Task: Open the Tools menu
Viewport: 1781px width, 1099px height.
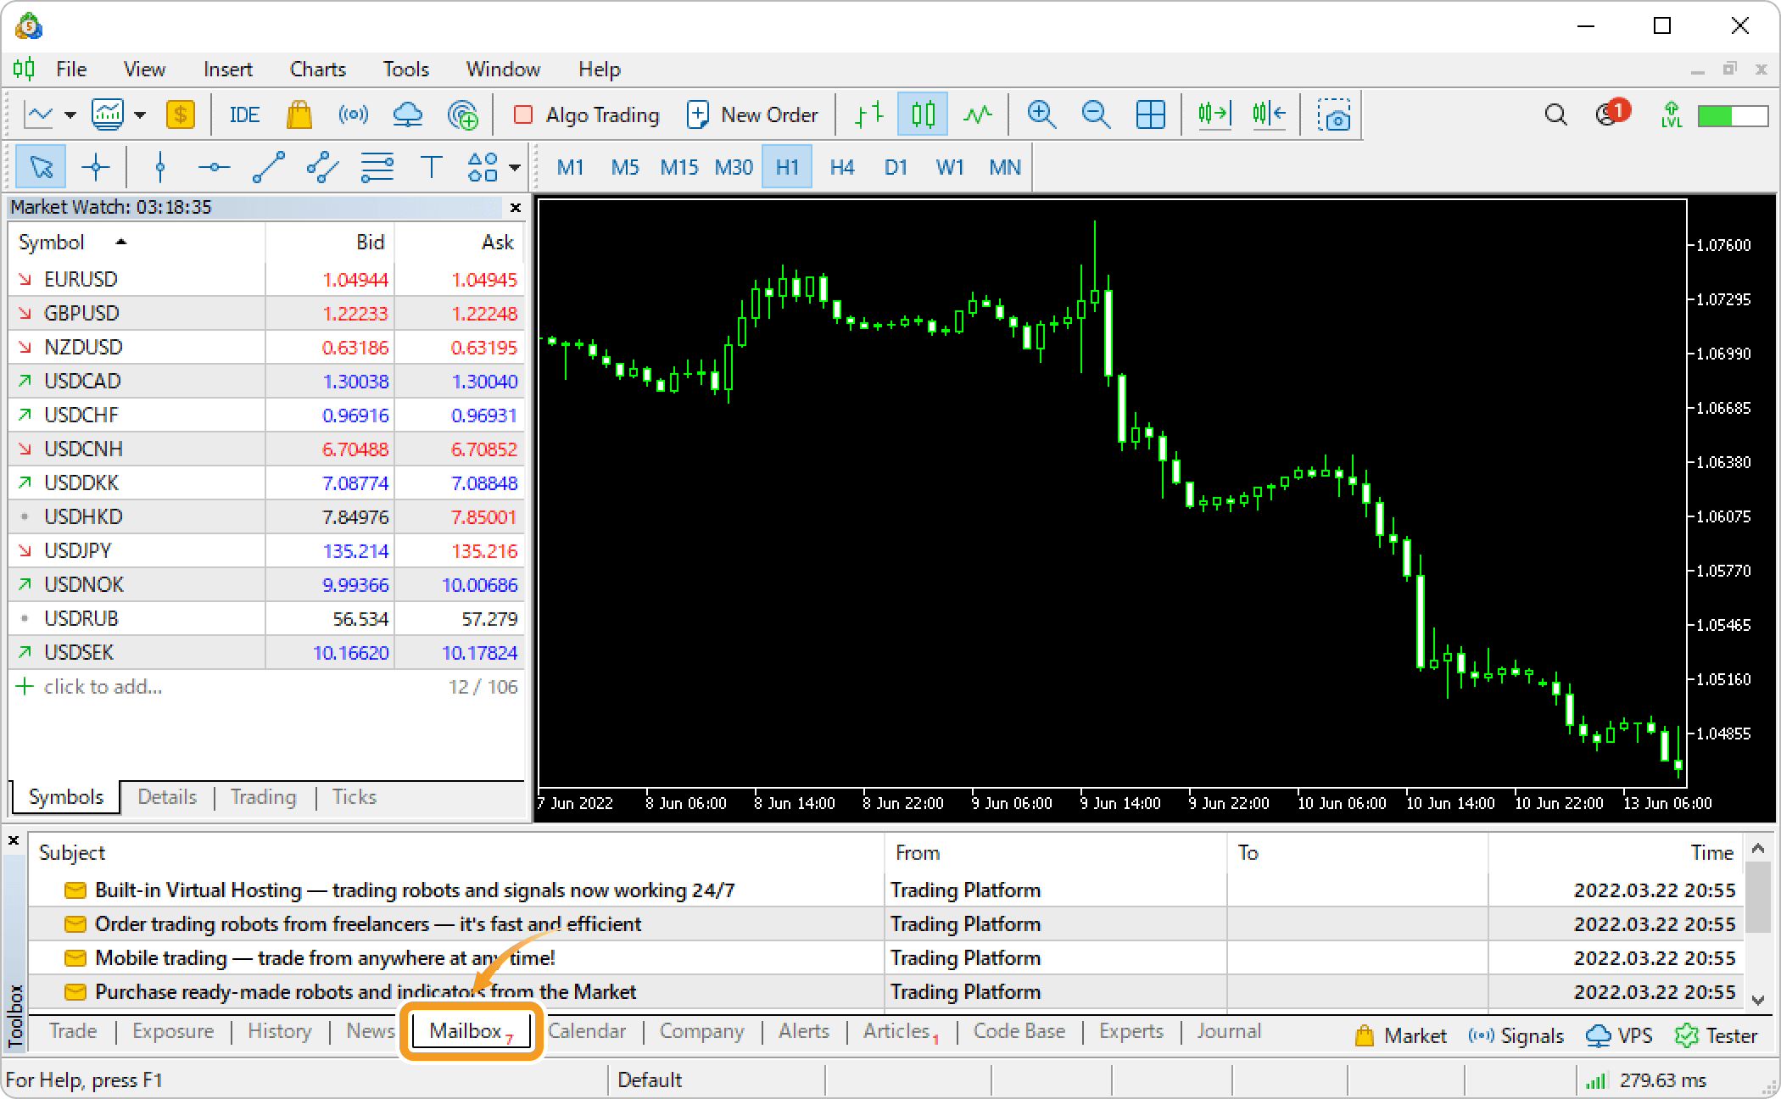Action: tap(405, 68)
